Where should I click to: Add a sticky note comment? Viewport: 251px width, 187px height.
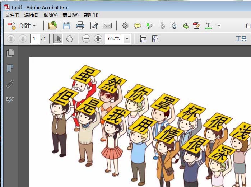coord(138,25)
